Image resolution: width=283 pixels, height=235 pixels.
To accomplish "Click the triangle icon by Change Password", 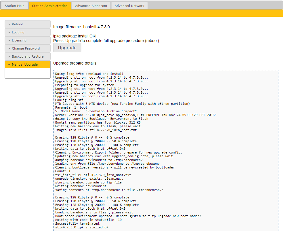I will tap(9, 49).
